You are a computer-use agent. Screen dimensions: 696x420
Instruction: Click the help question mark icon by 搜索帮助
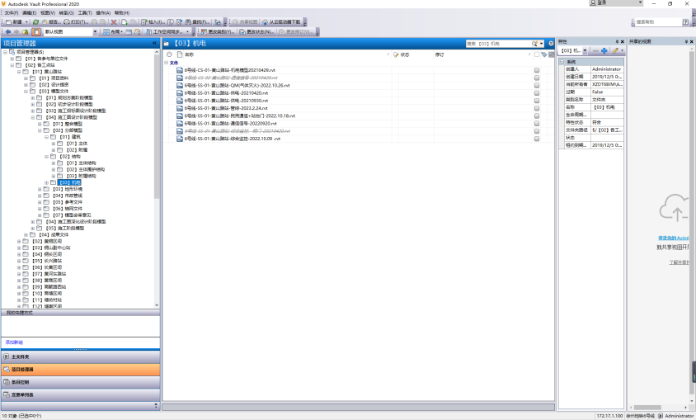(687, 21)
